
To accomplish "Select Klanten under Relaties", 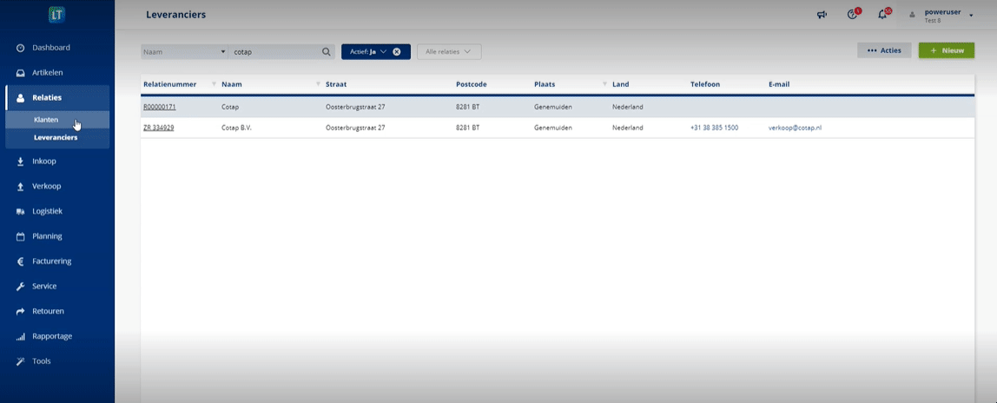I will (46, 120).
